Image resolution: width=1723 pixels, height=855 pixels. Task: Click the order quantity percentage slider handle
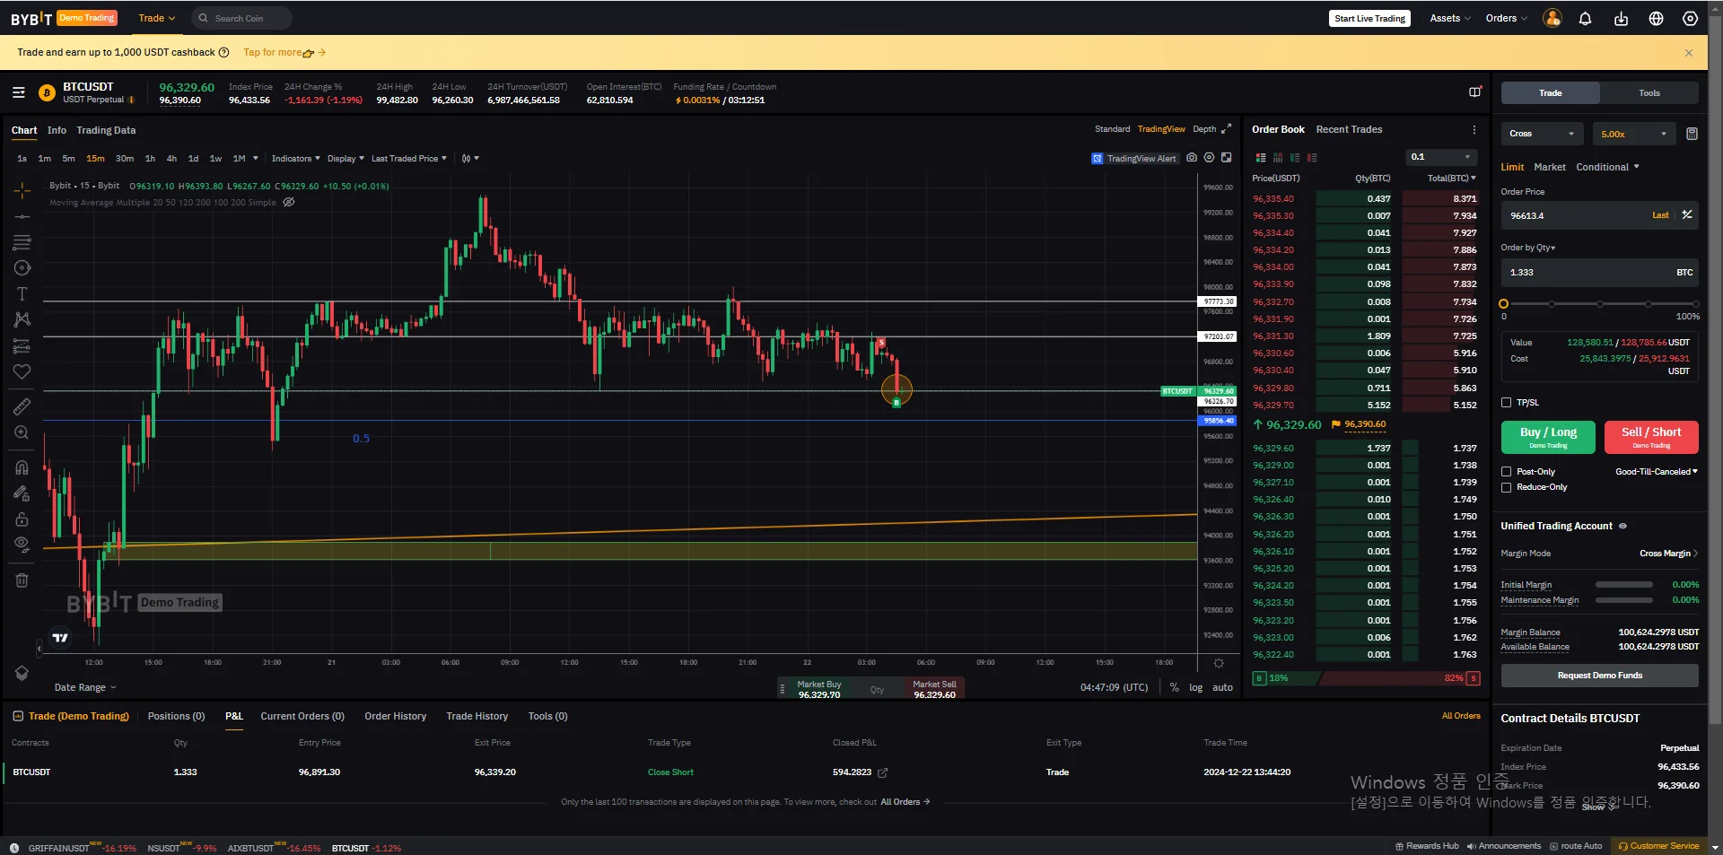[1504, 304]
